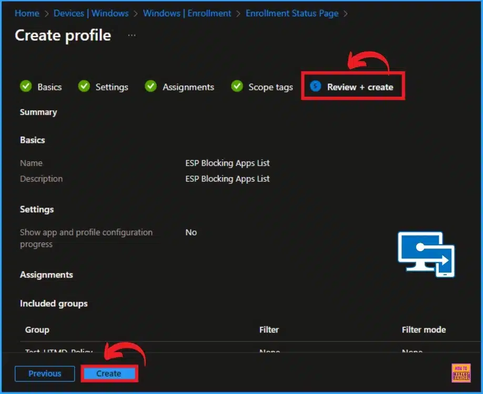Click the blue Review + create step icon

point(315,86)
